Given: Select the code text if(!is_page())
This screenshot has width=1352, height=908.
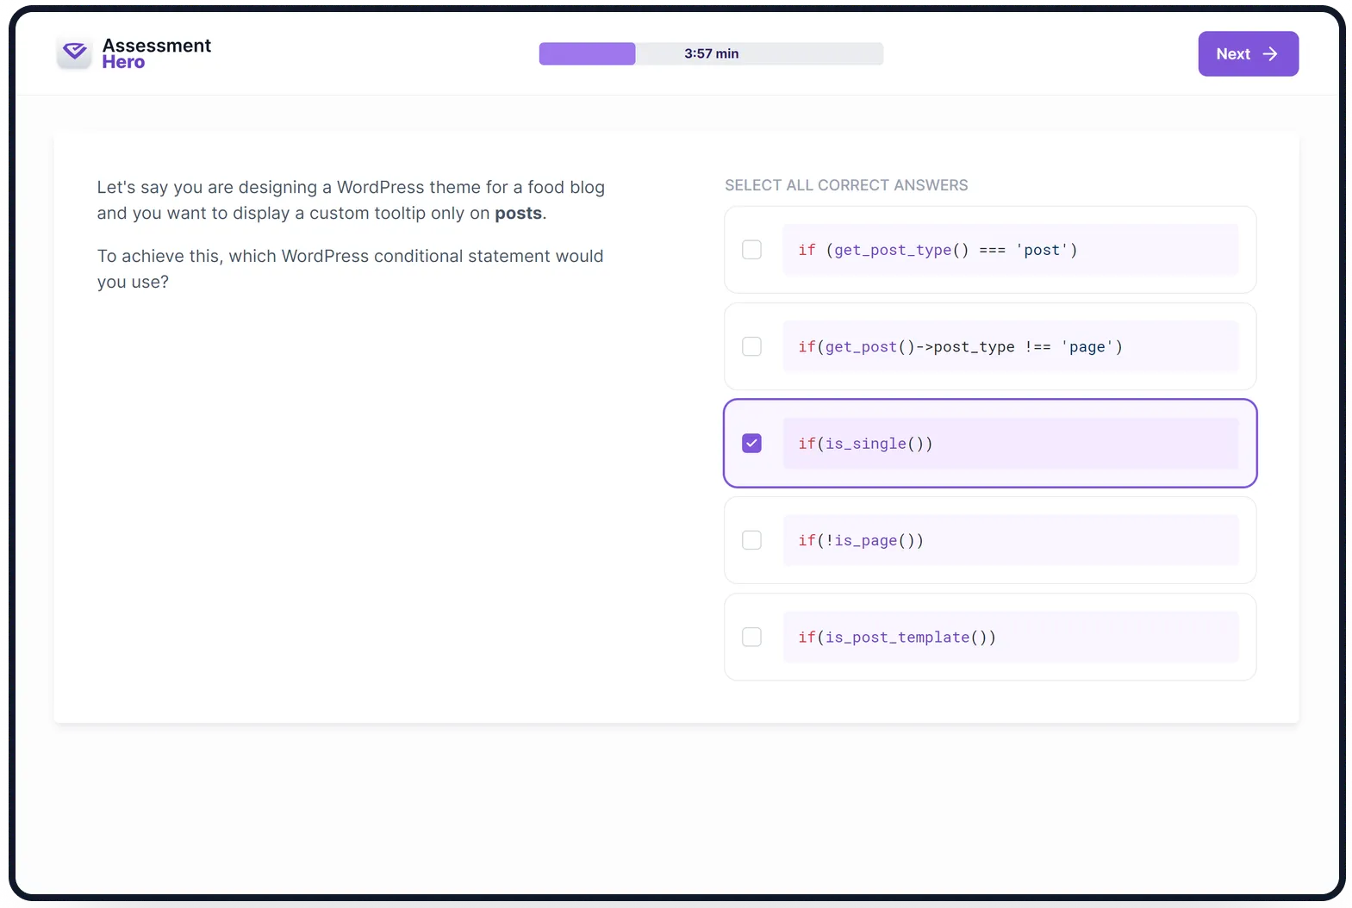Looking at the screenshot, I should coord(861,540).
